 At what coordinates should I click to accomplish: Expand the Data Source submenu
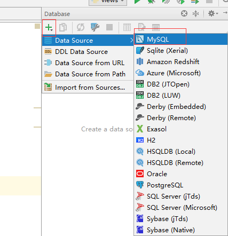click(88, 41)
